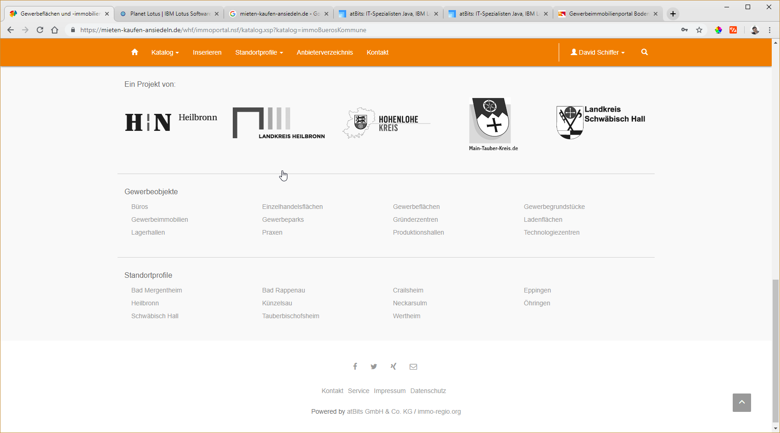Image resolution: width=780 pixels, height=433 pixels.
Task: Open the Gründerzentren link
Action: click(415, 219)
